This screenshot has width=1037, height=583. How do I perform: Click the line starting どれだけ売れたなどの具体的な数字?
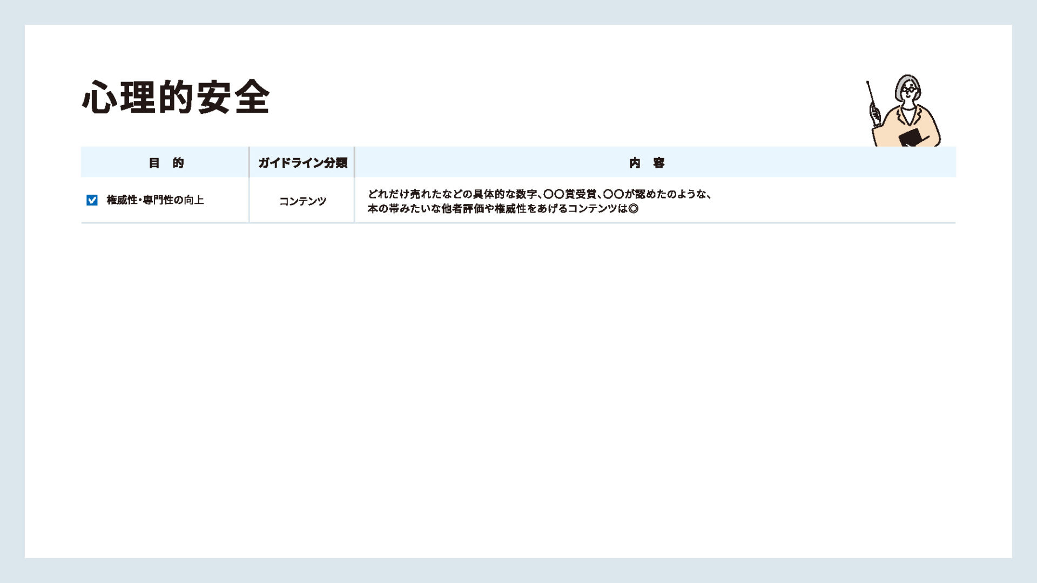click(540, 194)
